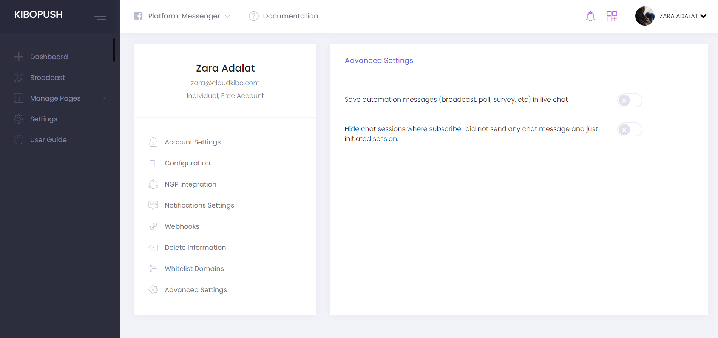Open the Documentation link

pos(290,16)
